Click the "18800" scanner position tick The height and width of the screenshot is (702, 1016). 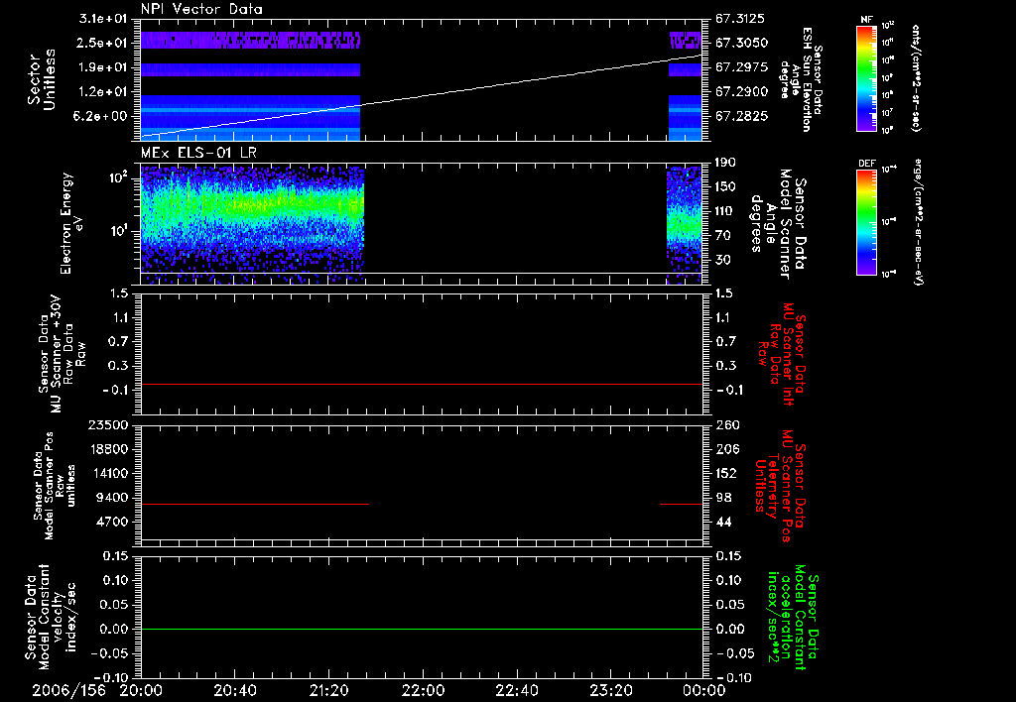(109, 449)
